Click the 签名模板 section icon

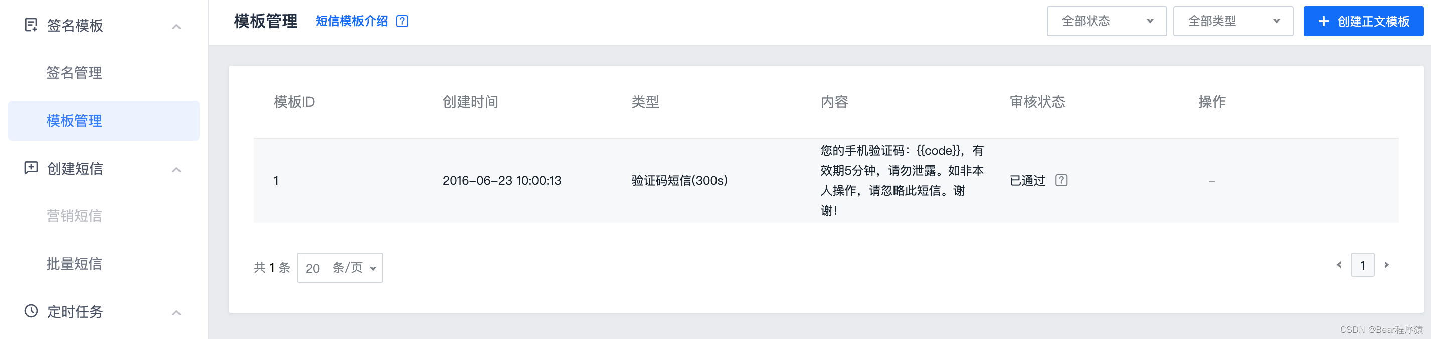pos(31,25)
